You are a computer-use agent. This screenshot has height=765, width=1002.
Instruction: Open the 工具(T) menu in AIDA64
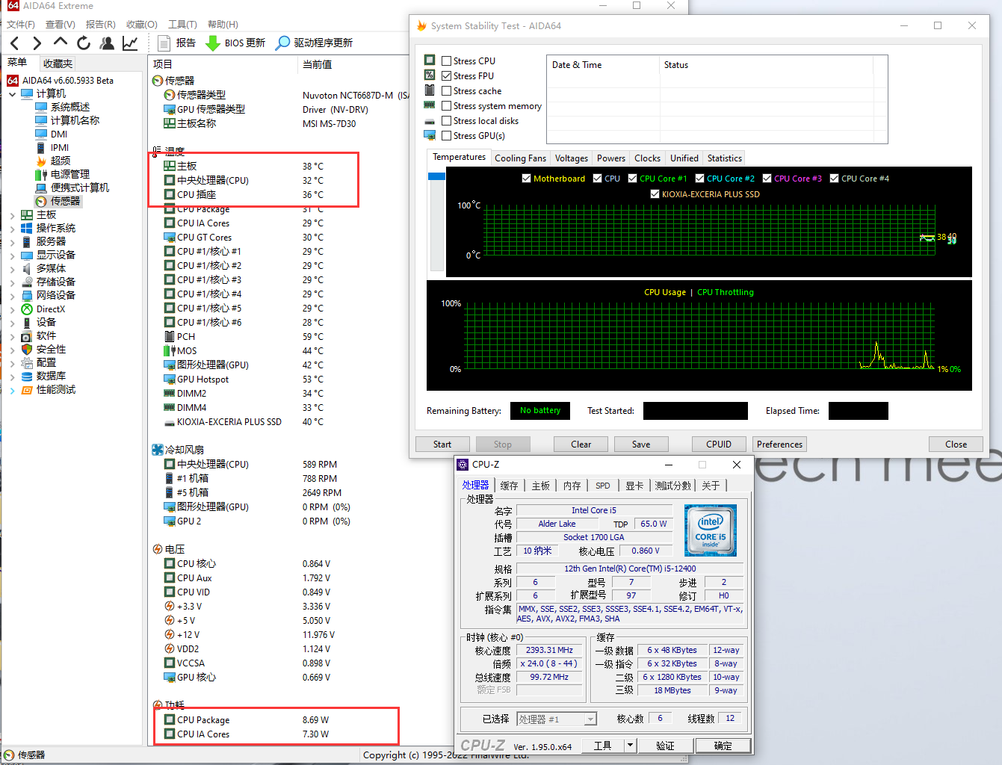182,24
